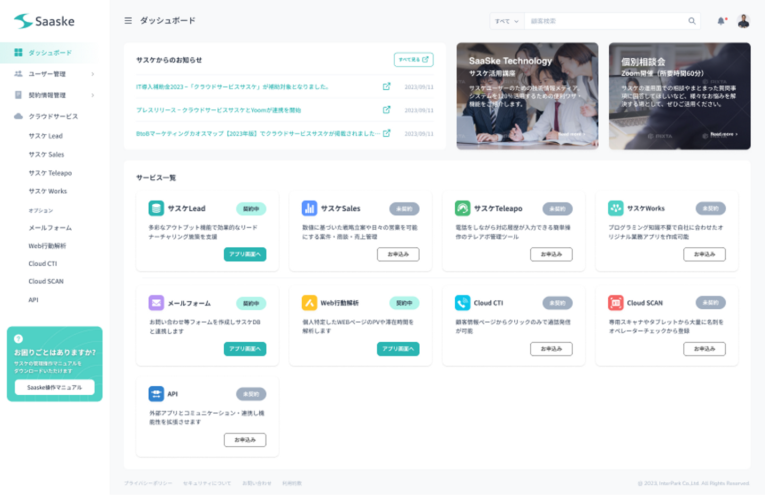The height and width of the screenshot is (495, 765).
Task: Click お申込み on the Cloud SCAN card
Action: [704, 349]
